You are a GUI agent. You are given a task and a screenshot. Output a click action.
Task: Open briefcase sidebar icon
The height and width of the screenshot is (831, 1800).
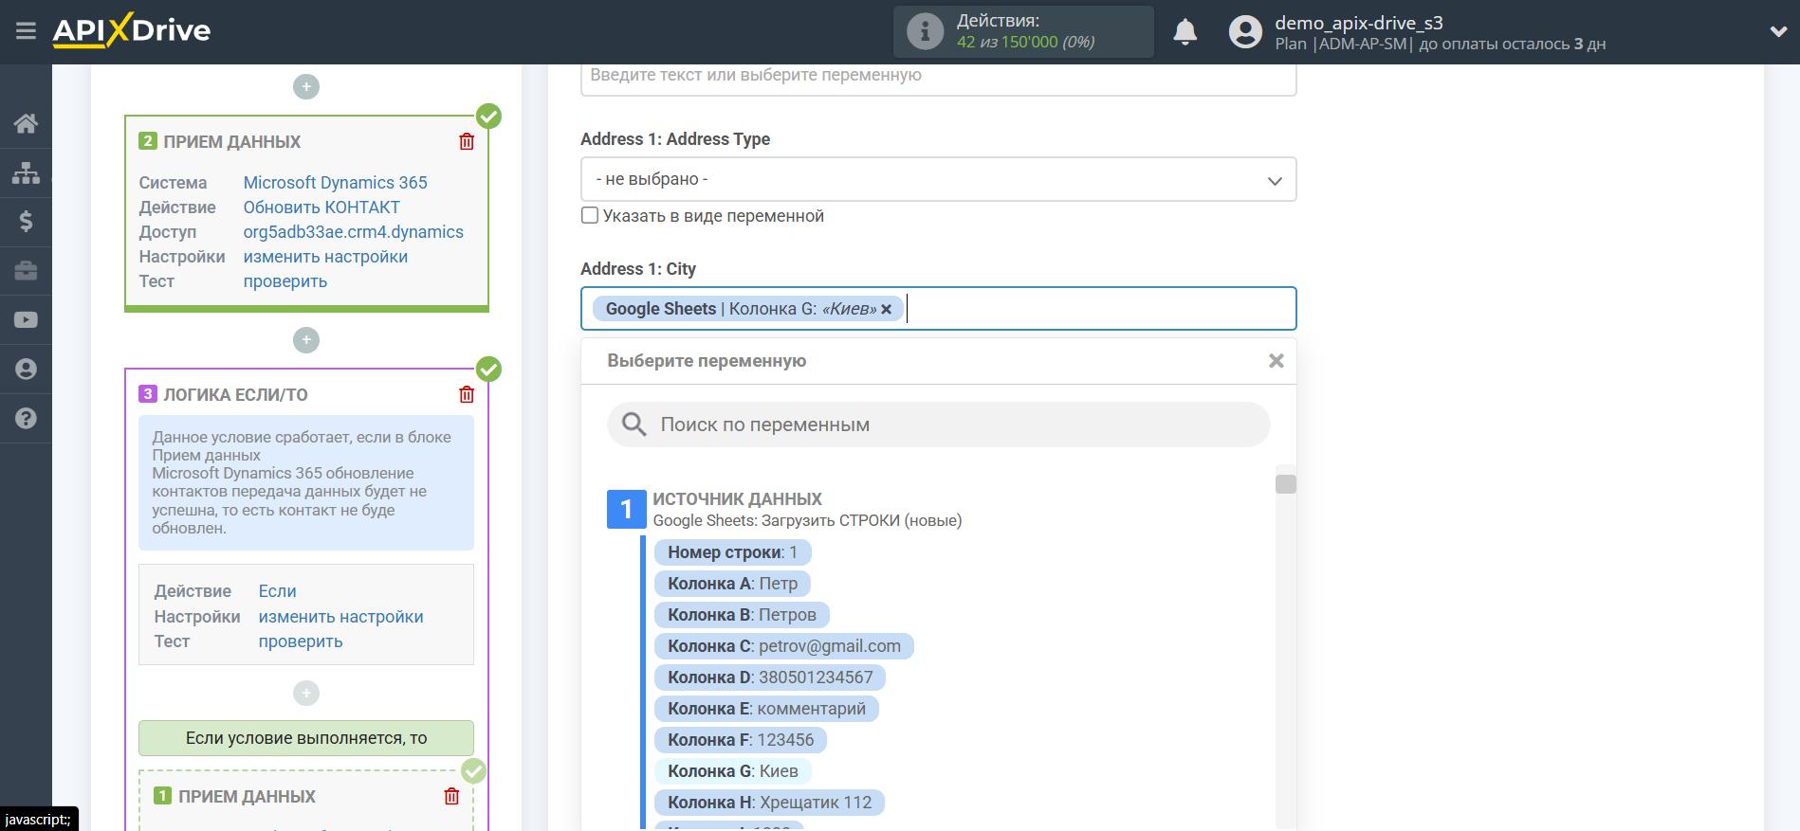(26, 271)
